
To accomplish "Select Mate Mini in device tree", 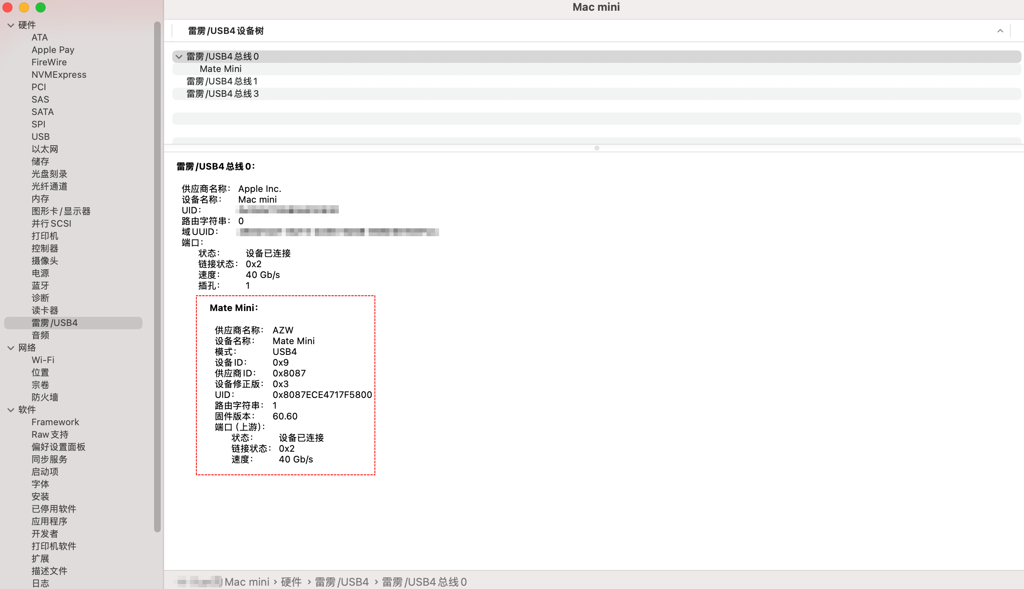I will coord(220,69).
